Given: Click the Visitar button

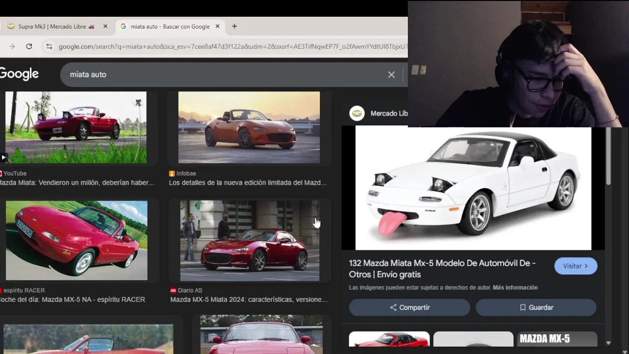Looking at the screenshot, I should [x=575, y=266].
